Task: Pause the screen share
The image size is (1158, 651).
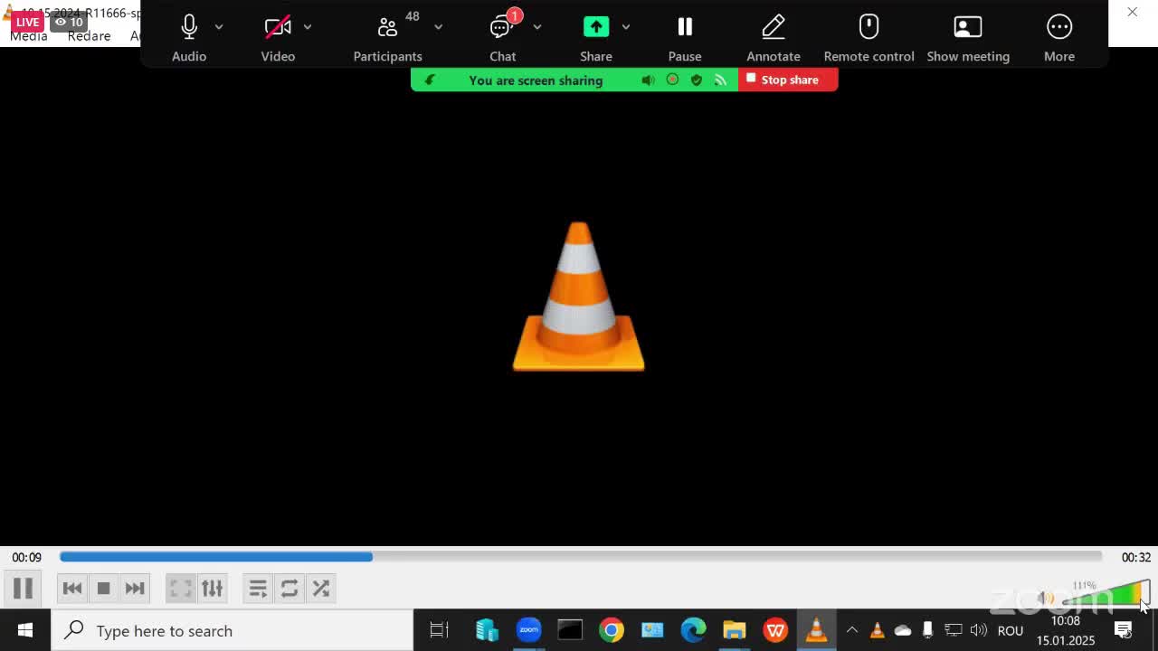Action: (685, 36)
